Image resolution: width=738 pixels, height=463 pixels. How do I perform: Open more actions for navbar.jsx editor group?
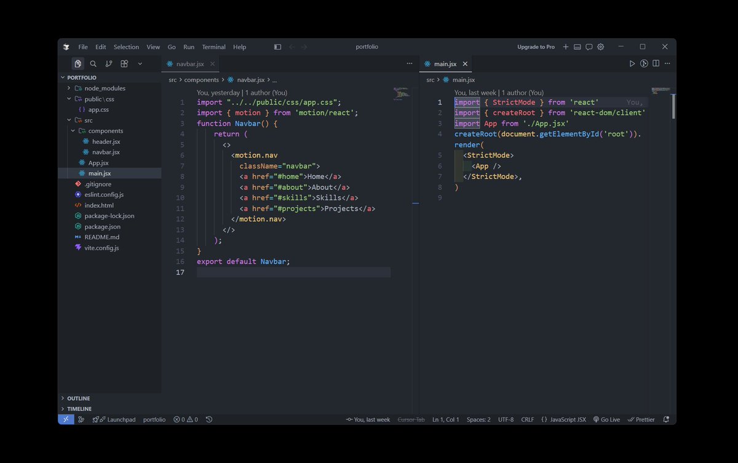coord(409,63)
